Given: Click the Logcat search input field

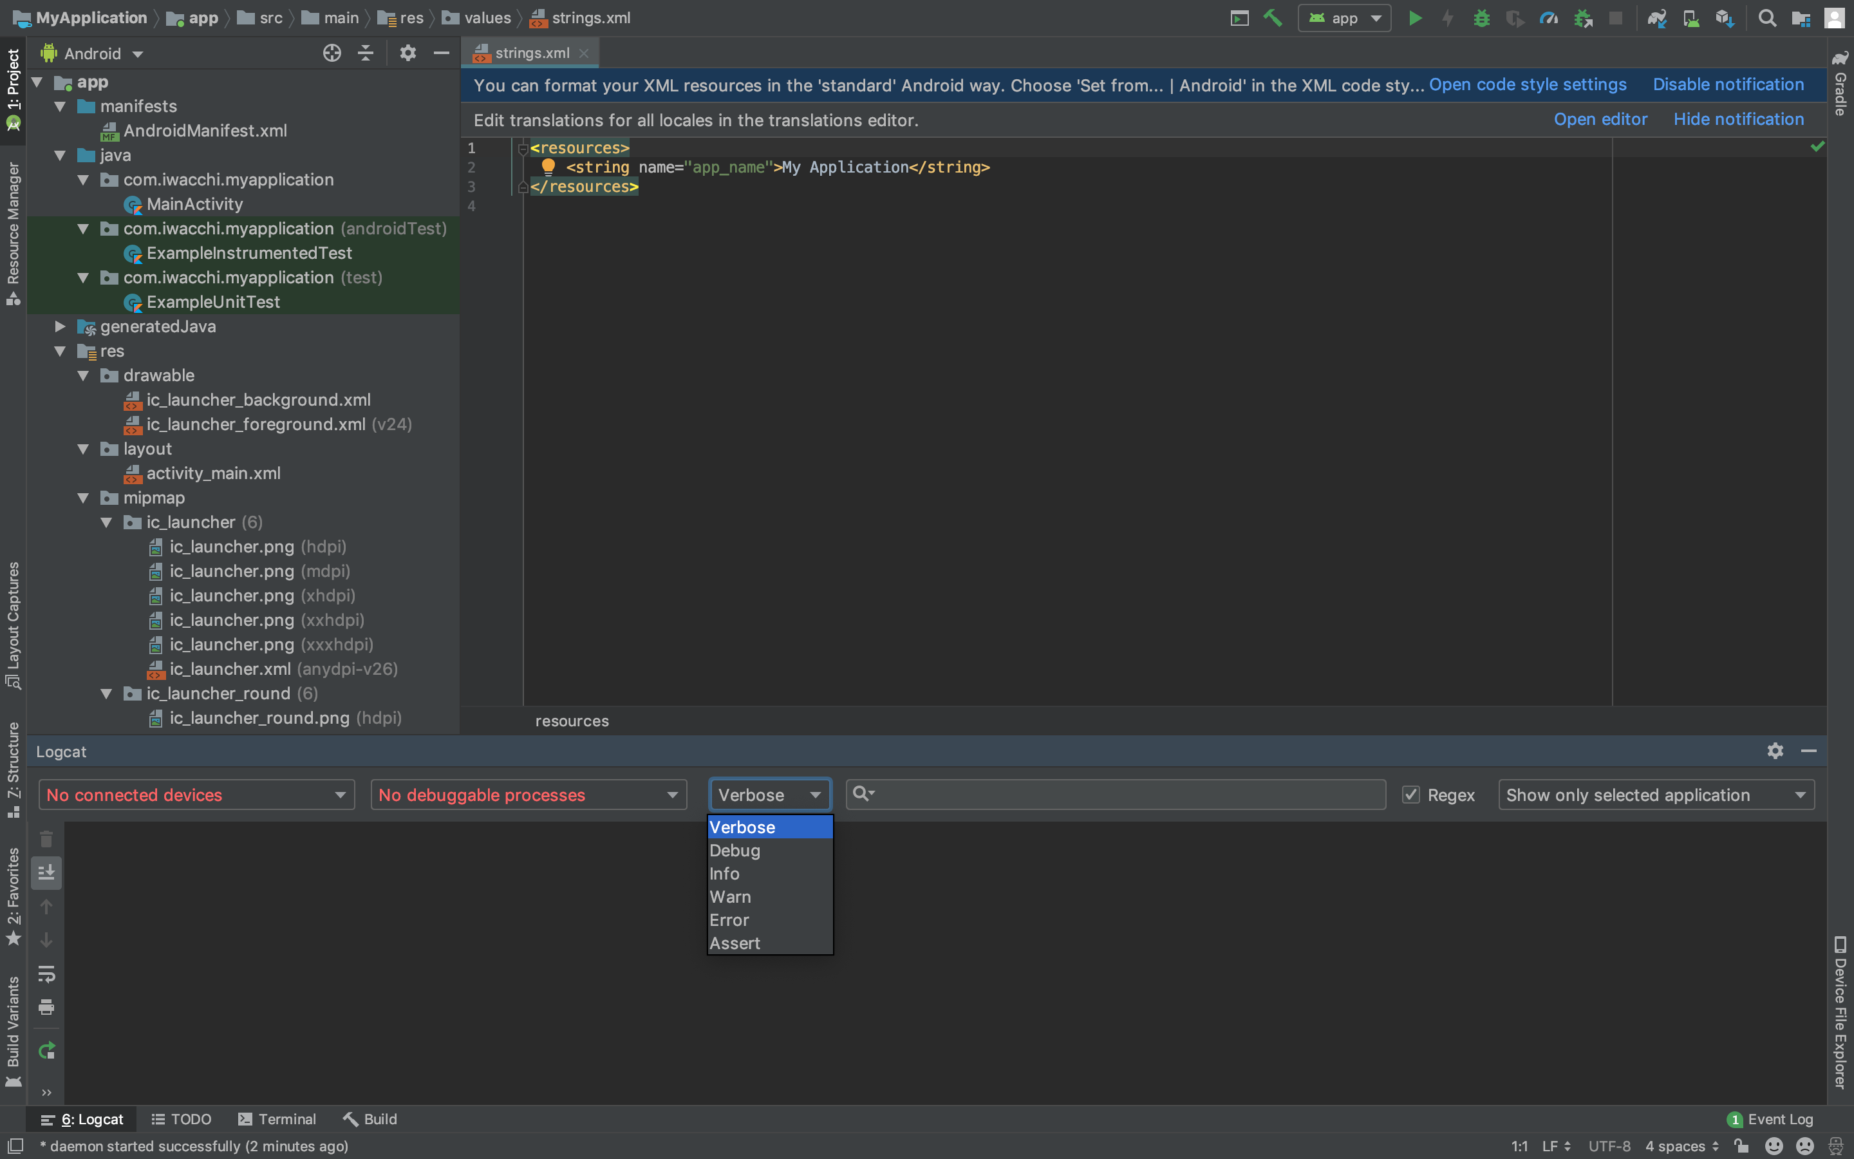Looking at the screenshot, I should 1126,795.
